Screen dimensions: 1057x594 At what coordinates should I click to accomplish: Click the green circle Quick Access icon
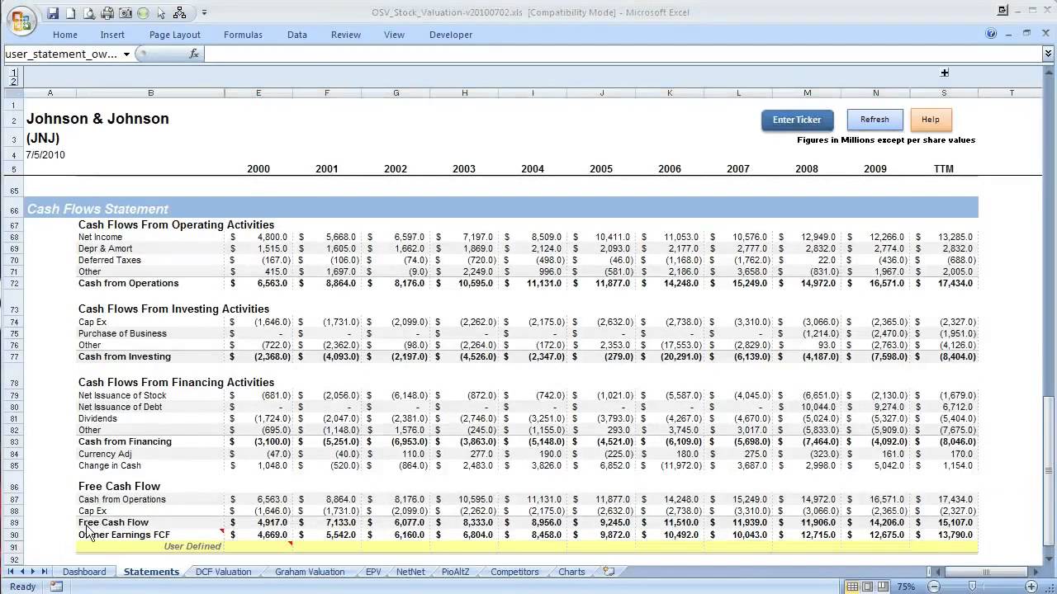pos(143,13)
